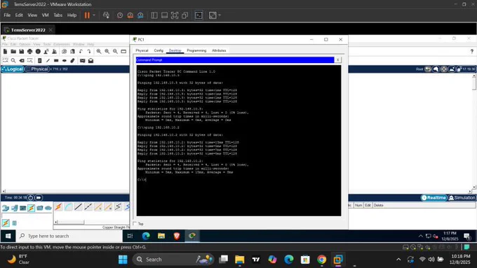
Task: Switch to Physical workspace view
Action: tap(37, 69)
